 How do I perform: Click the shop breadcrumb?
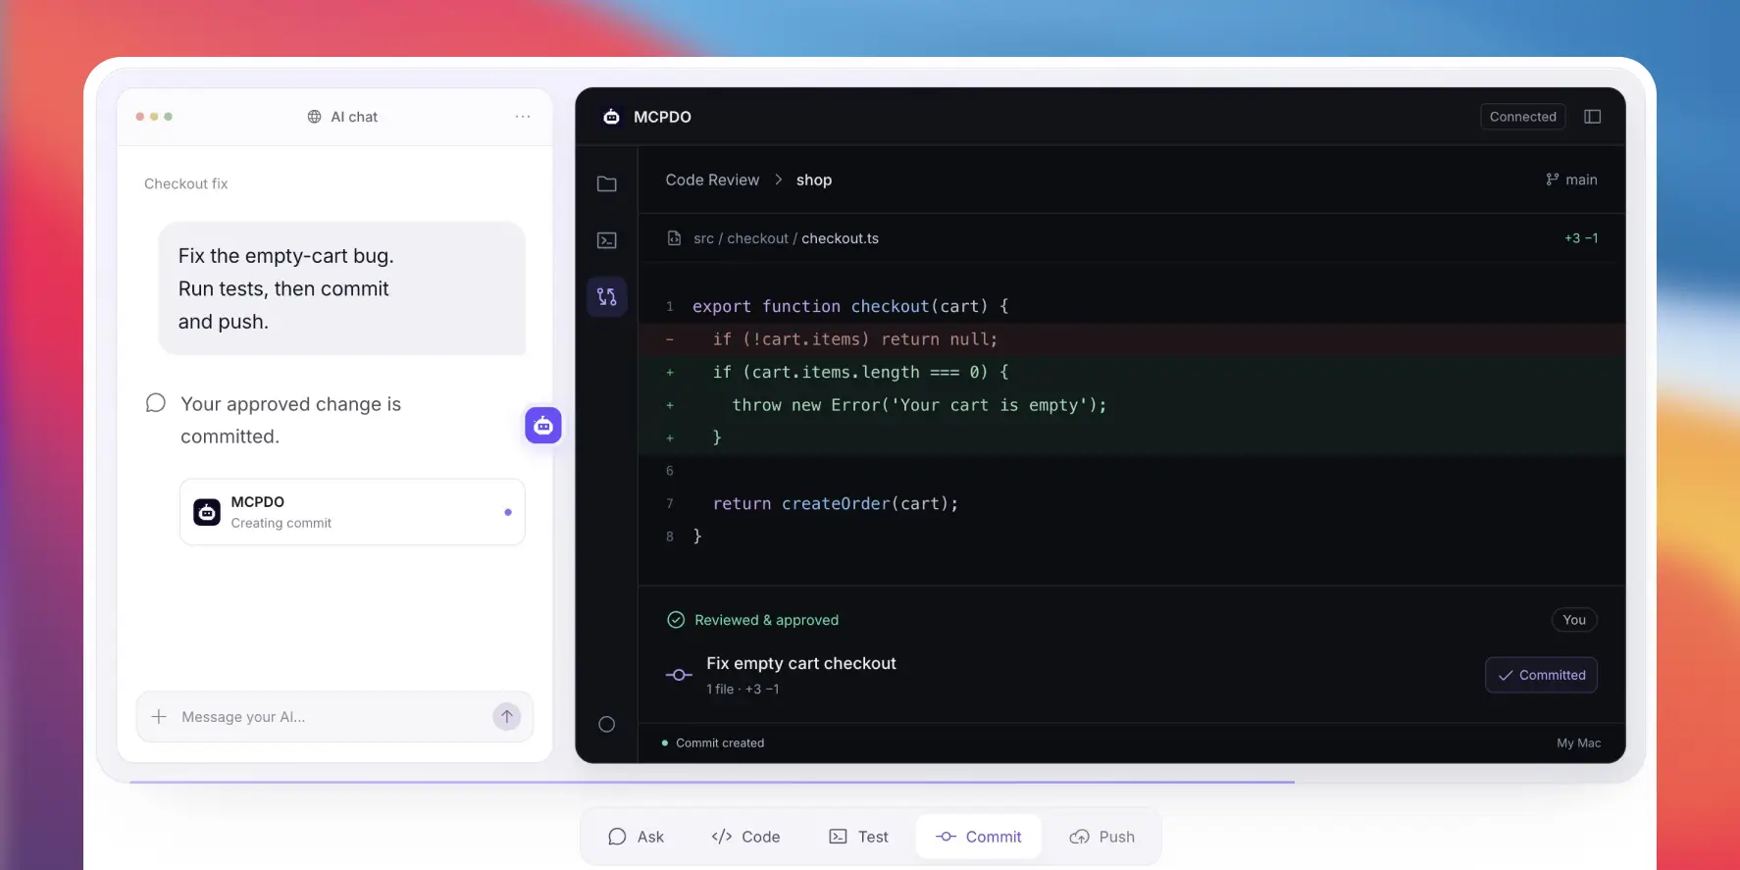click(x=814, y=180)
